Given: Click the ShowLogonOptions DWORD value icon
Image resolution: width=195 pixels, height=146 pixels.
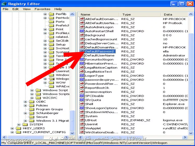Looking at the screenshot, I should [x=82, y=108].
